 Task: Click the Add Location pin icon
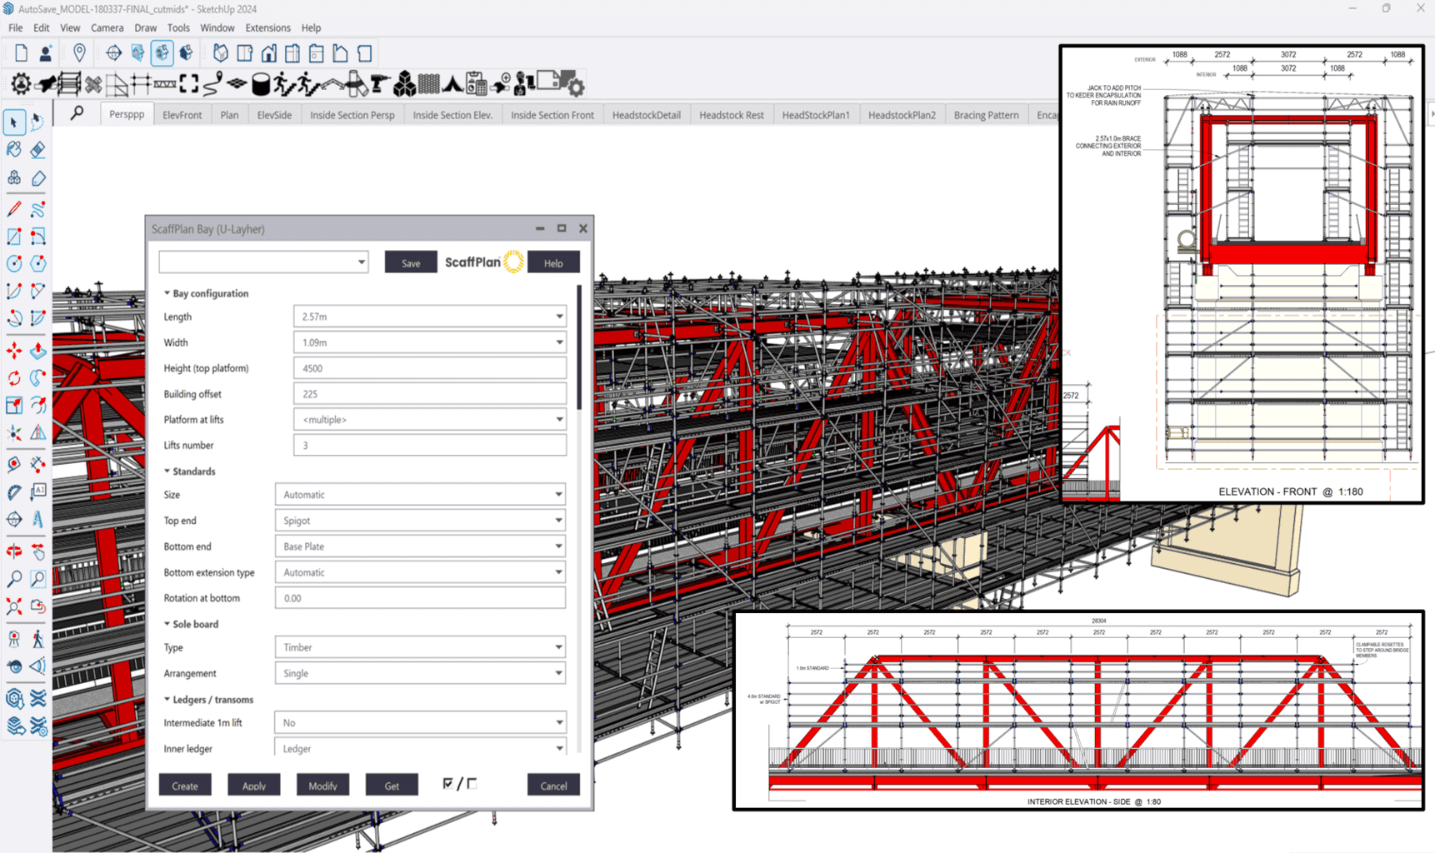click(x=79, y=53)
